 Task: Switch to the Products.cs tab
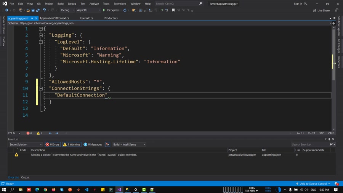tap(111, 18)
